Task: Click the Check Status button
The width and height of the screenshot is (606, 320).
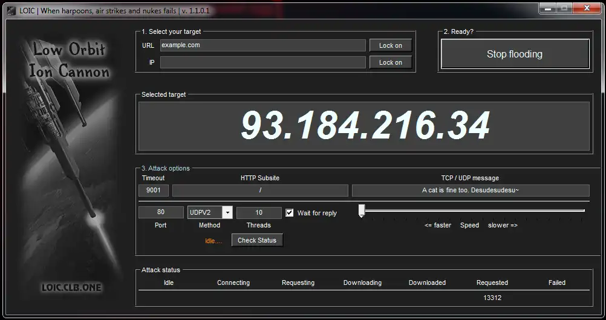Action: point(257,240)
